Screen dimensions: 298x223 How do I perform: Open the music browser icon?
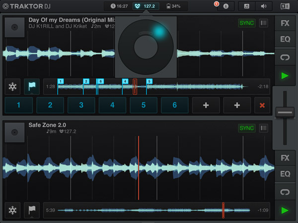[x=247, y=6]
